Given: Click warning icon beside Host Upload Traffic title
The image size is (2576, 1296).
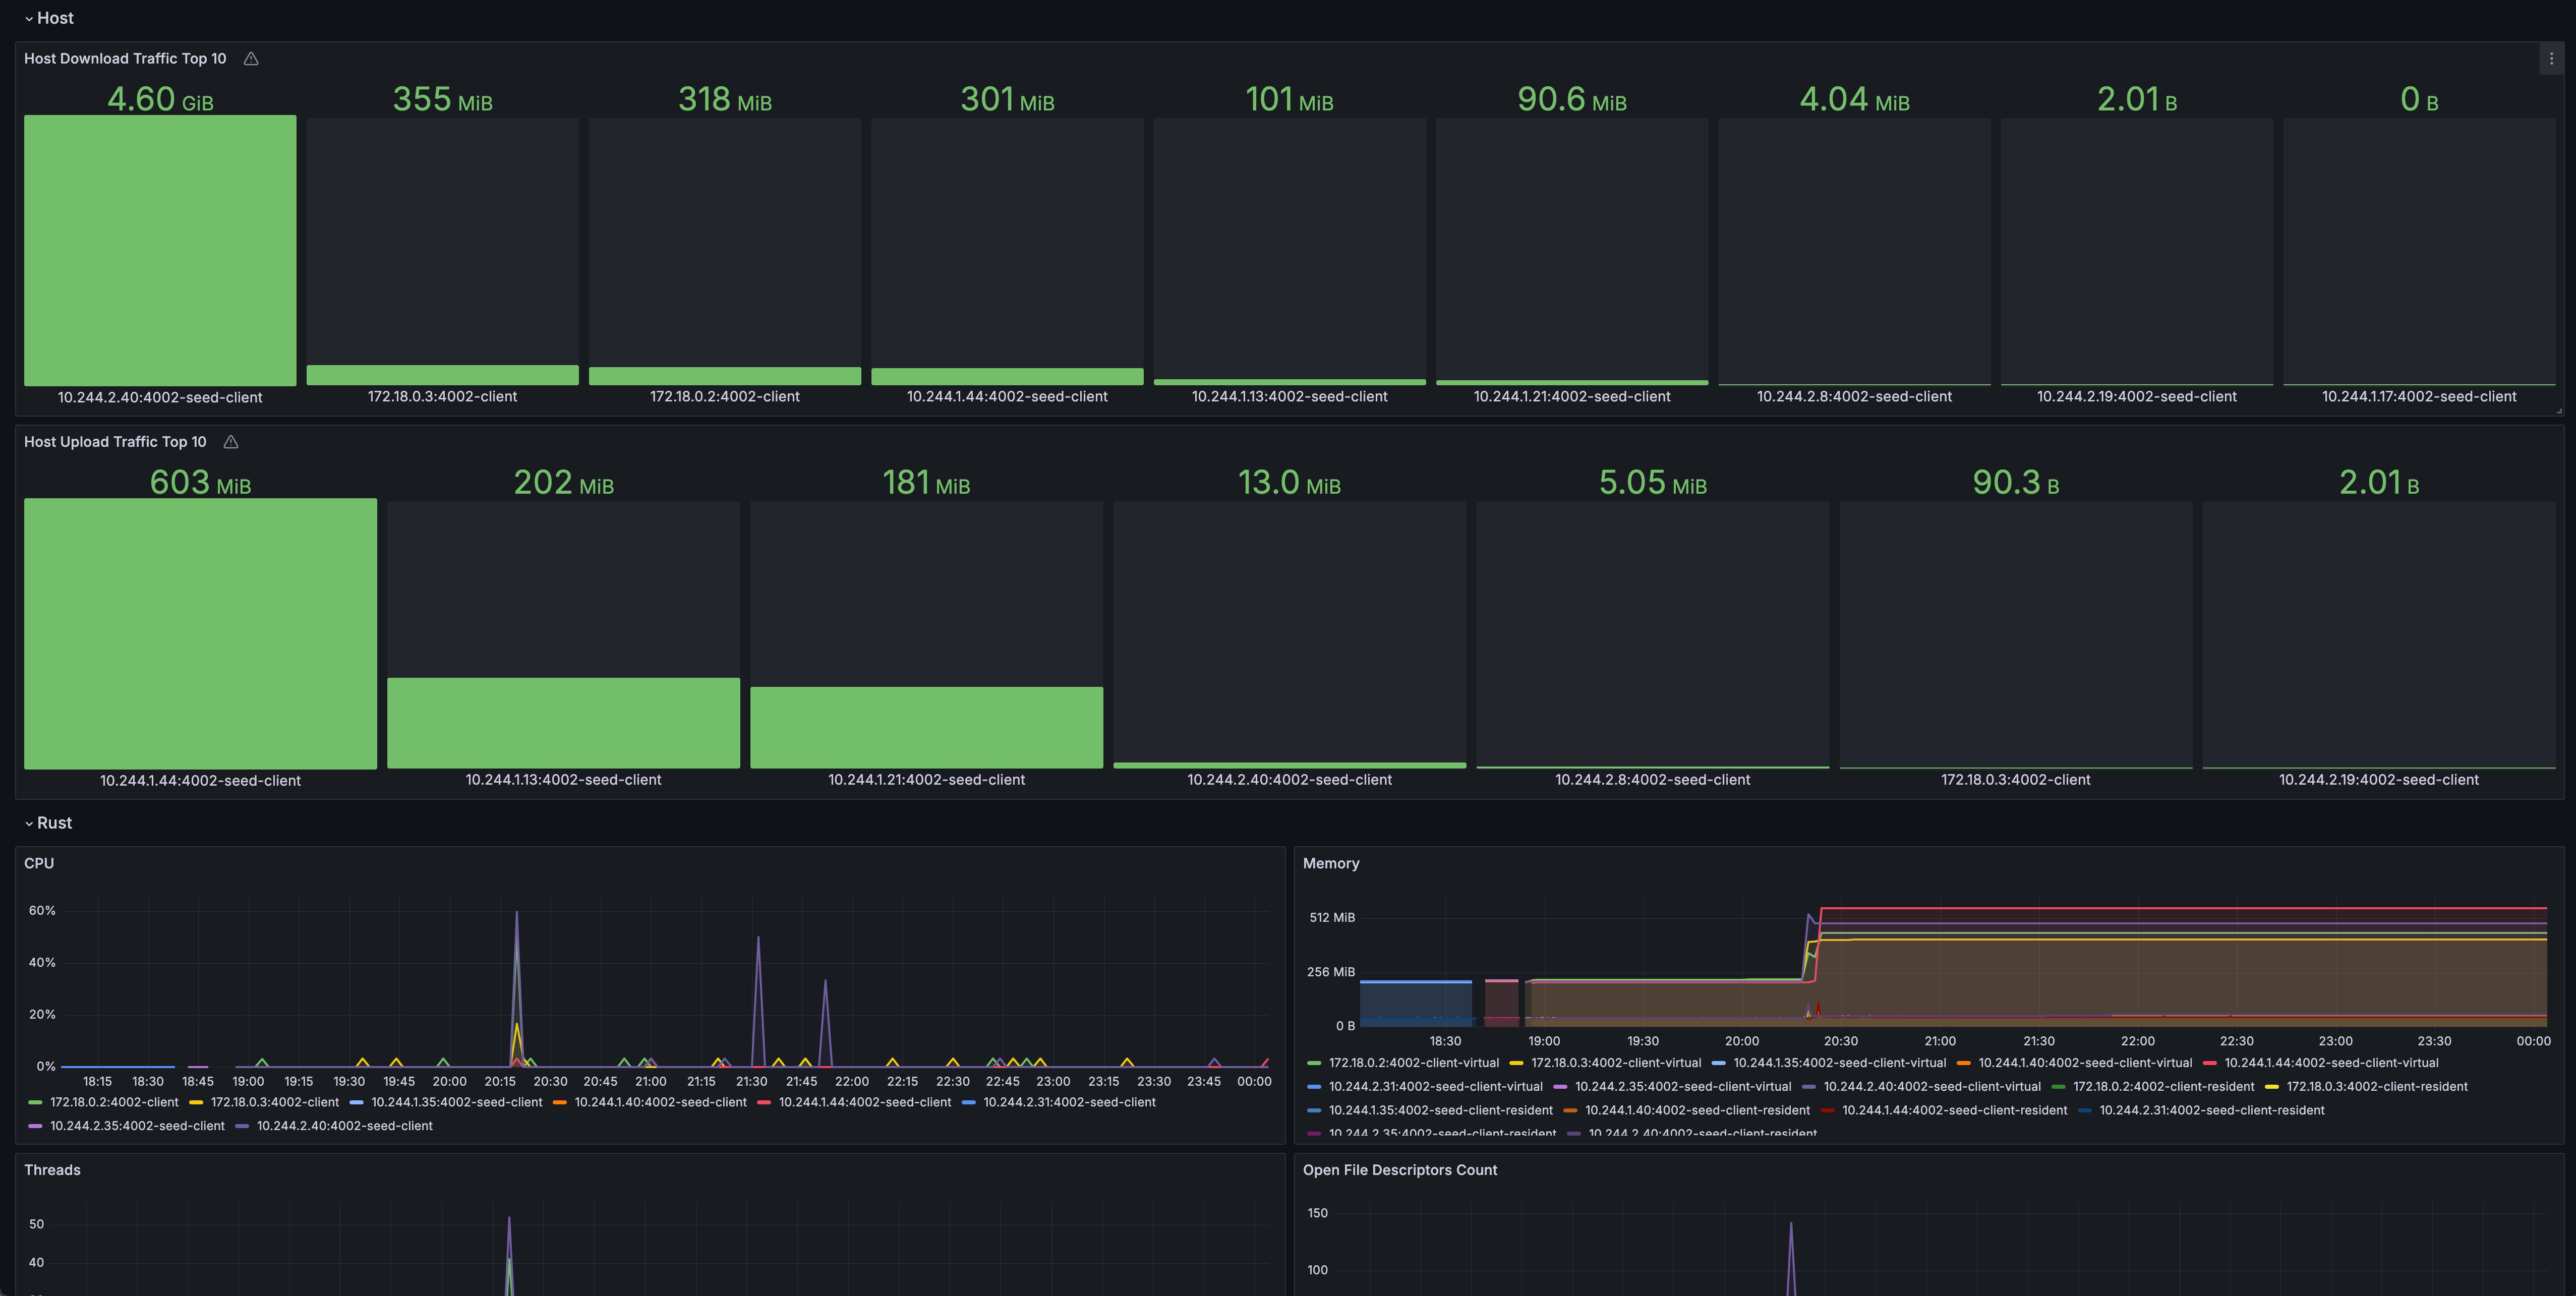Looking at the screenshot, I should pos(231,442).
